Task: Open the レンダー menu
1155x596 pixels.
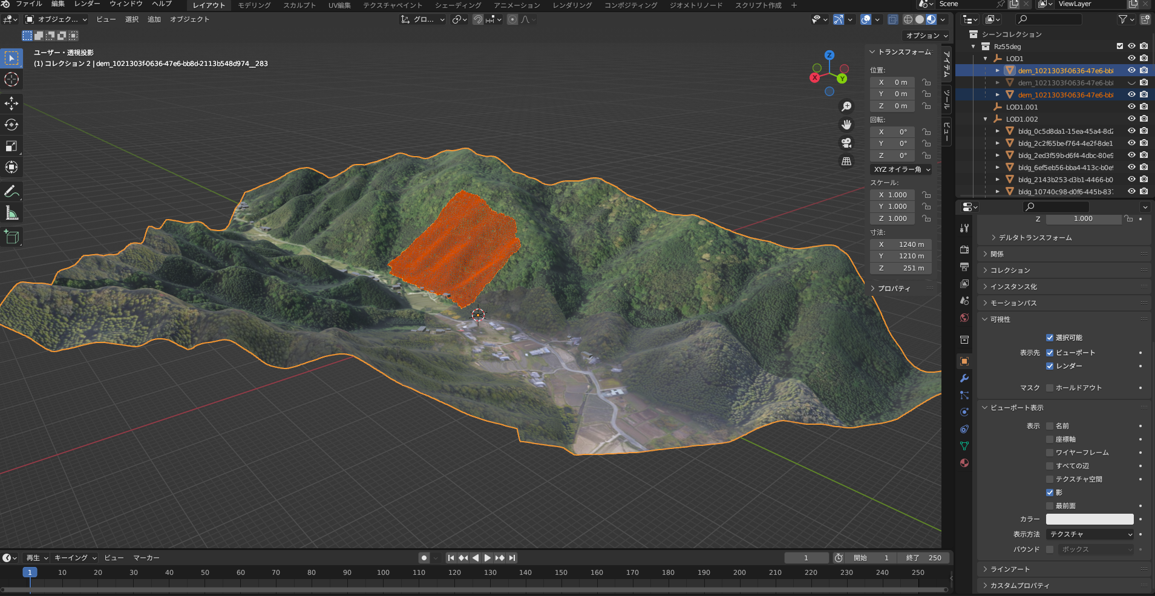Action: click(87, 4)
